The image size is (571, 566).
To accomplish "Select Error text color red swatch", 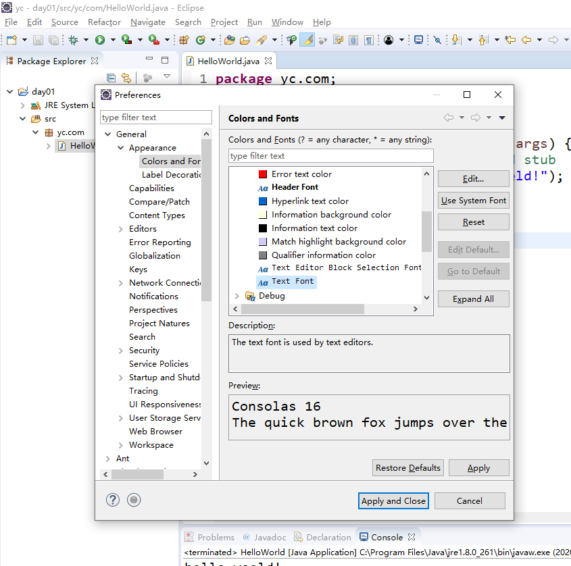I will 263,174.
